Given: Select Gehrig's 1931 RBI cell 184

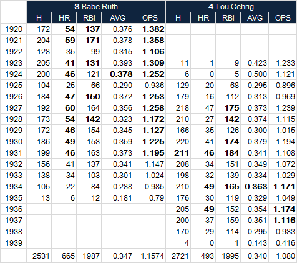Looking at the screenshot, I should [x=228, y=153].
